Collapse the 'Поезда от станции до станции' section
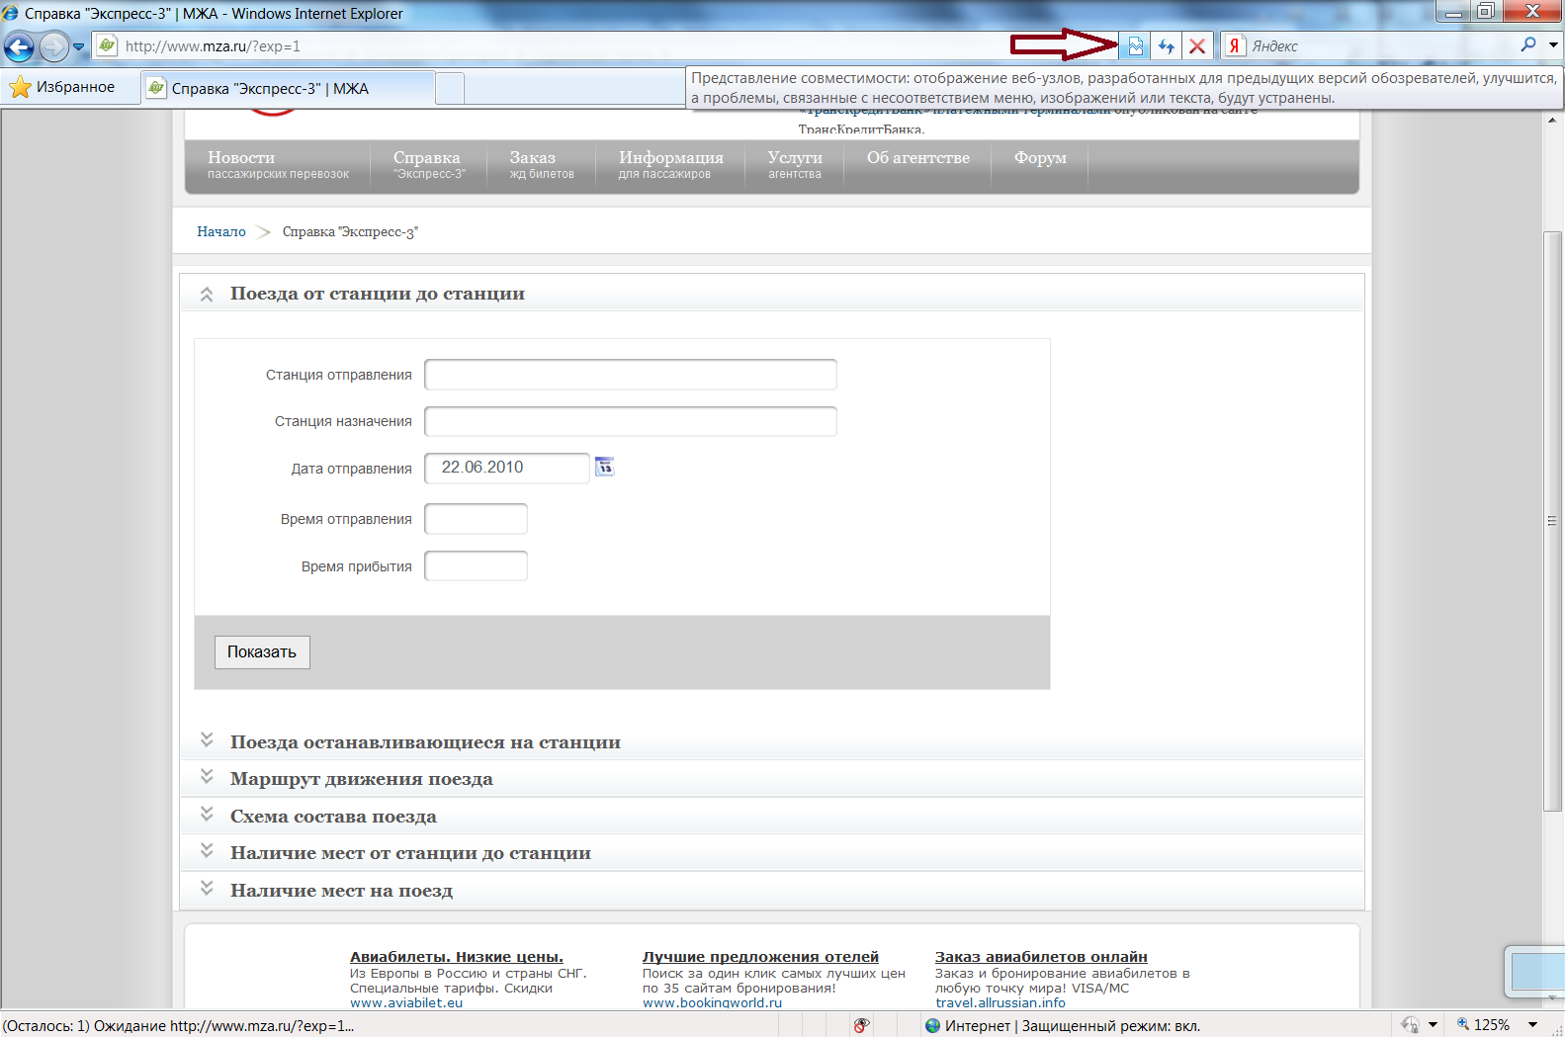 click(207, 295)
